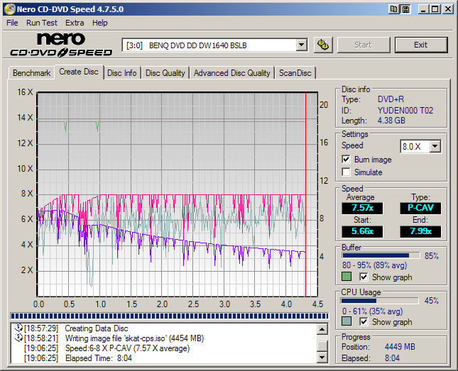
Task: Open the Run Test menu
Action: 42,23
